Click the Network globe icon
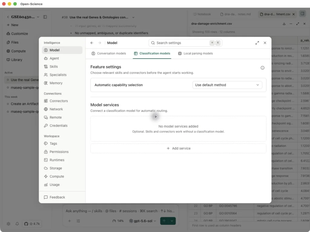The image size is (310, 232). pos(46,109)
